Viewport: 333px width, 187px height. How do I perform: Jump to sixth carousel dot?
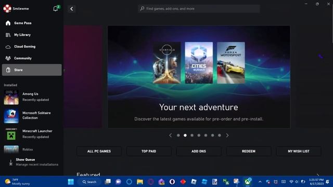pyautogui.click(x=213, y=135)
